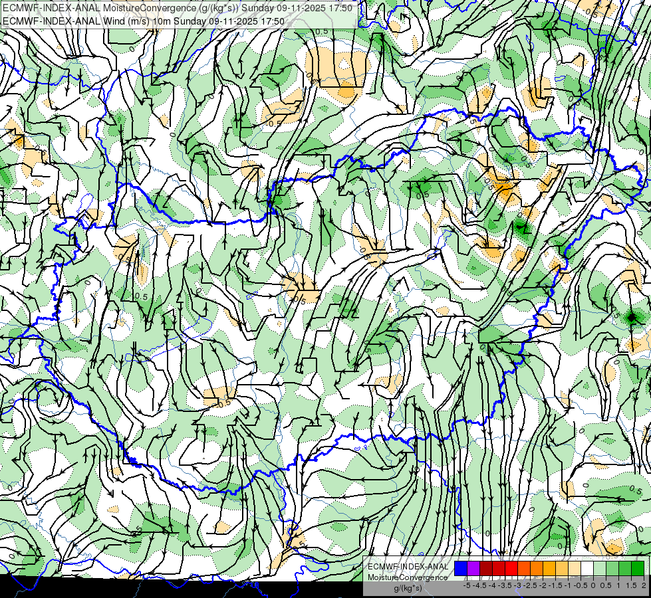Click the '-5' legend tick label
Image resolution: width=651 pixels, height=598 pixels.
(x=467, y=585)
